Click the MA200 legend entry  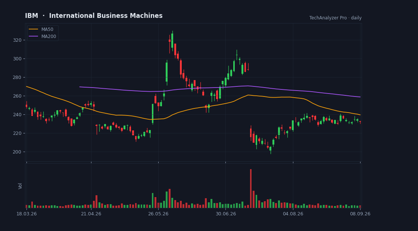point(43,36)
